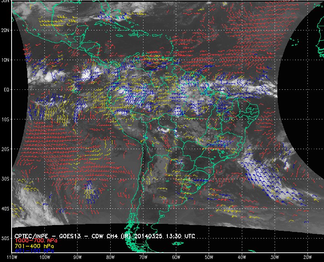Click the 60W longitude label
Viewport: 324px width, 262px height.
[176, 257]
